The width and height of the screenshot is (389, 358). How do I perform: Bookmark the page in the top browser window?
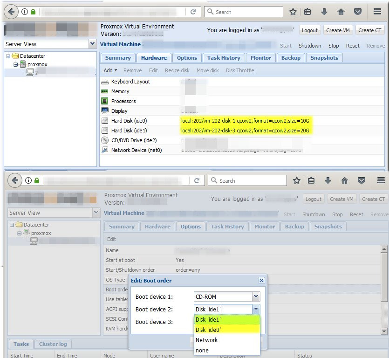(x=293, y=12)
